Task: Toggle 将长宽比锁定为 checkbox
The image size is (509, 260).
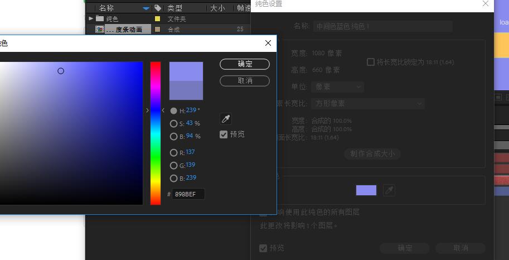Action: click(370, 62)
